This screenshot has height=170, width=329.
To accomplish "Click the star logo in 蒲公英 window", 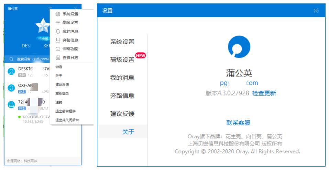I will tap(43, 26).
